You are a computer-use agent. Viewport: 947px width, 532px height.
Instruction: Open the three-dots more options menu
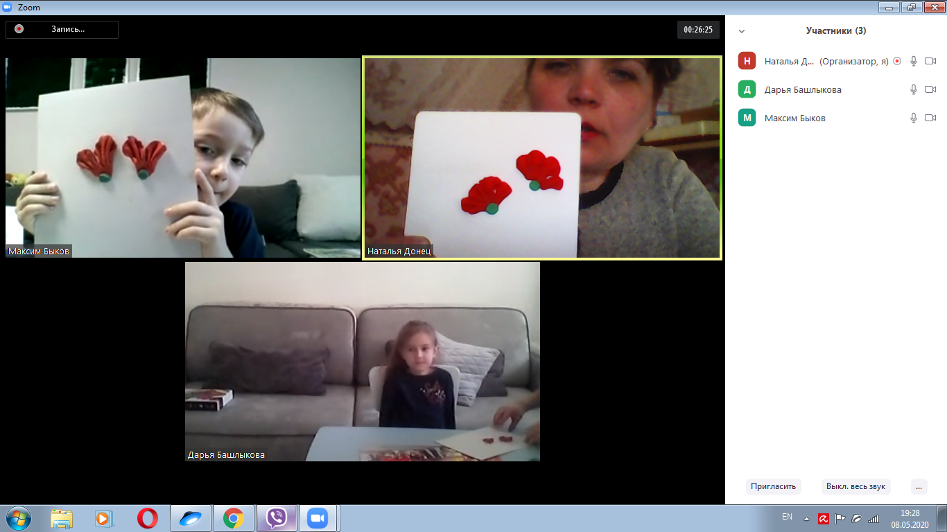(919, 486)
